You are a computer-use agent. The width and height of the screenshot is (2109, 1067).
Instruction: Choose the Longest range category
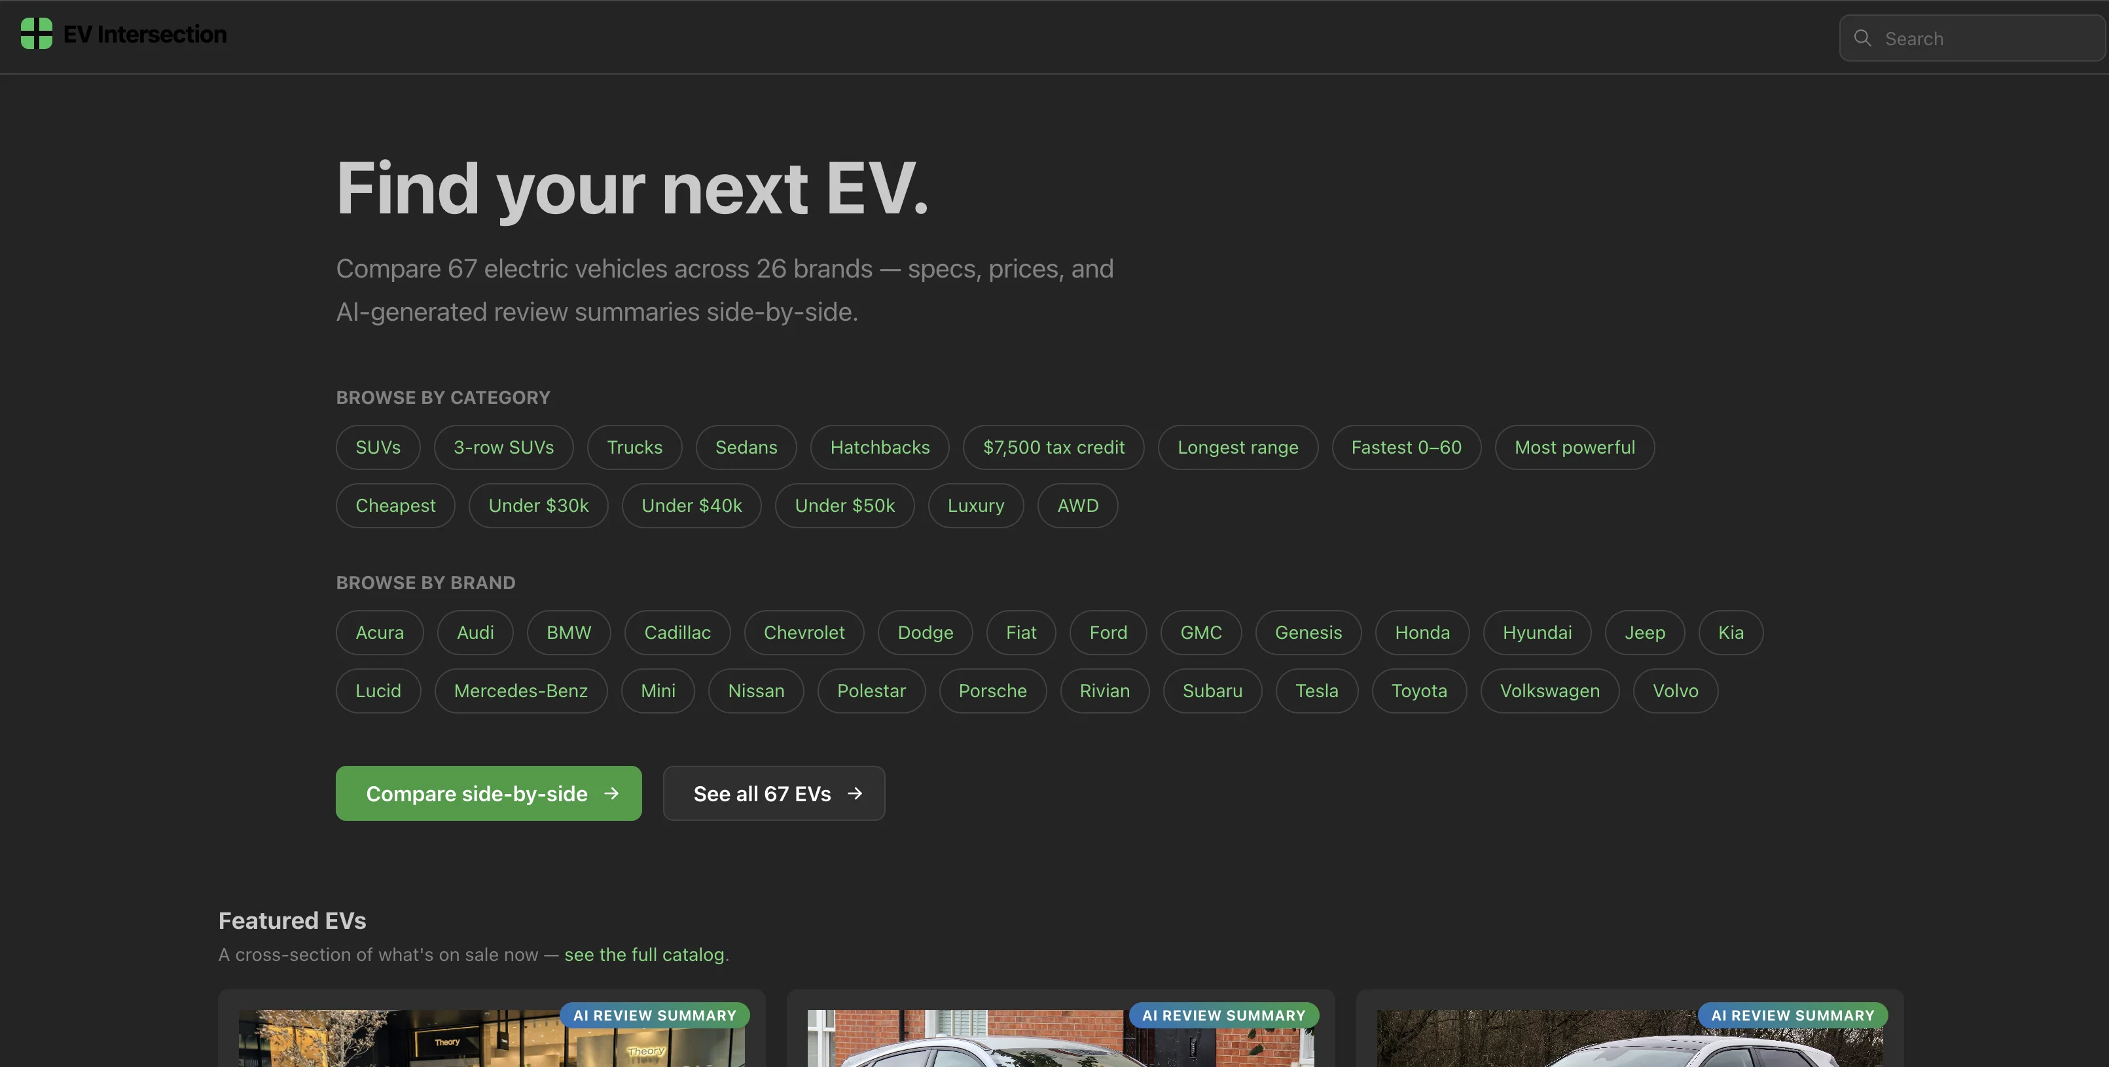1238,447
